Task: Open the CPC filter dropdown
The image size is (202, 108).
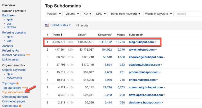Action: (101, 14)
